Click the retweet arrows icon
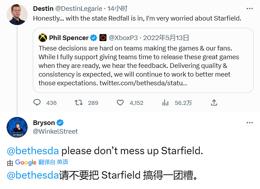The width and height of the screenshot is (260, 189). click(79, 103)
